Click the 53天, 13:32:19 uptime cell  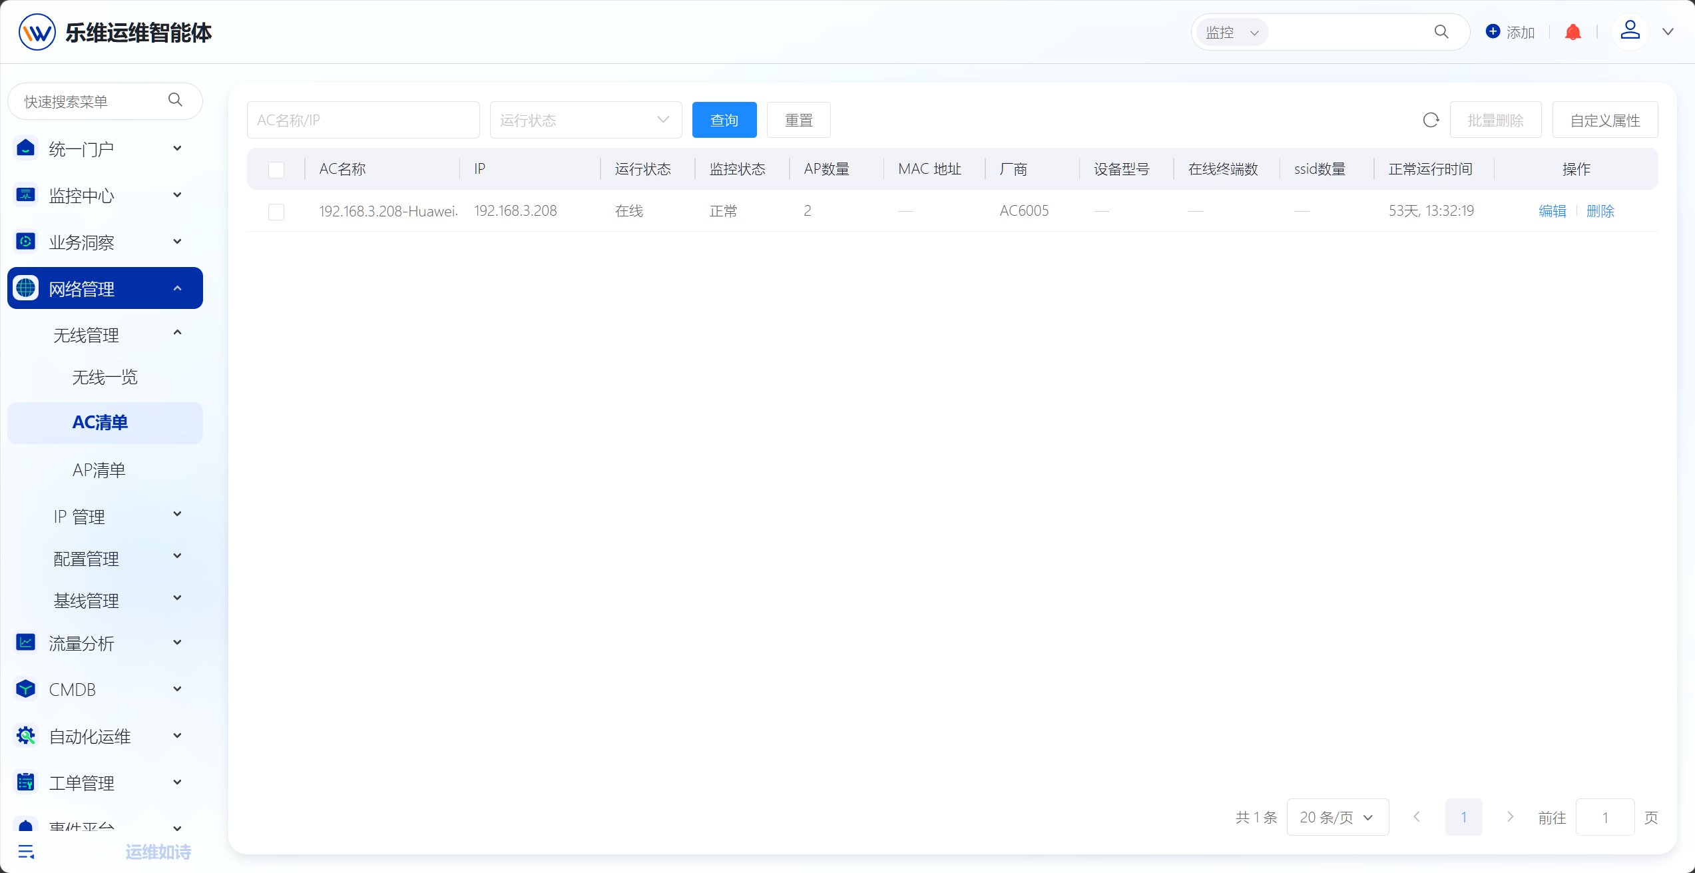click(x=1431, y=211)
